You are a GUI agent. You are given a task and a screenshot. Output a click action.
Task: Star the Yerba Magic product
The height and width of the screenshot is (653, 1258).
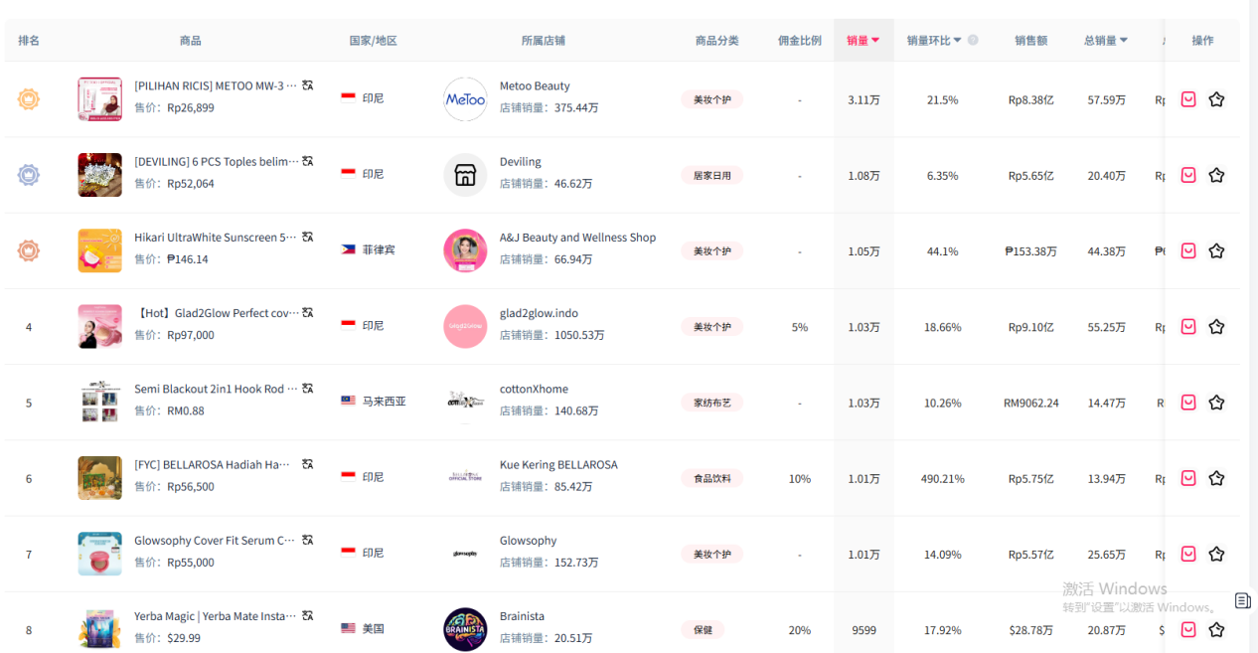click(1216, 629)
